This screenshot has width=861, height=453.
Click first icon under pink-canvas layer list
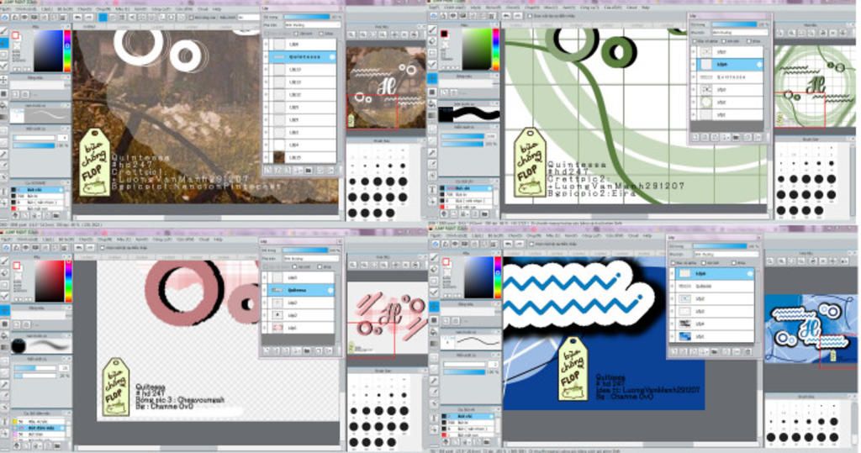(x=267, y=350)
